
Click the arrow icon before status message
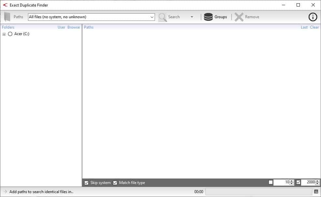tap(5, 191)
